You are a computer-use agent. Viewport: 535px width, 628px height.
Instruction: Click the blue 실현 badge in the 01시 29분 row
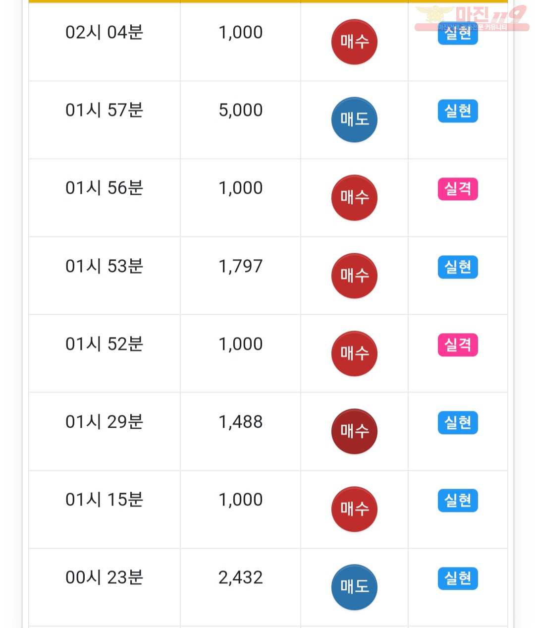tap(458, 423)
